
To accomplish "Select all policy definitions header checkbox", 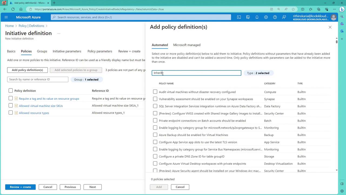I will [x=11, y=90].
